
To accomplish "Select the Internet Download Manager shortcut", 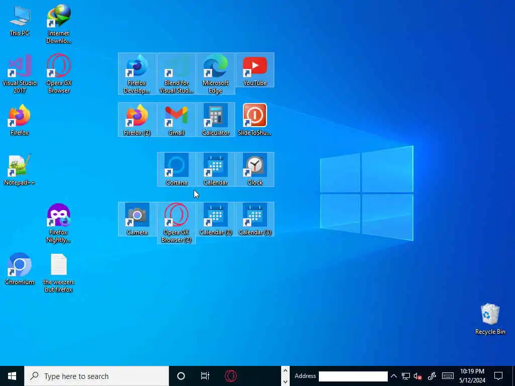I will (59, 24).
